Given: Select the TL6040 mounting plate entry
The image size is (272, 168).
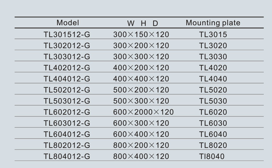Looking at the screenshot, I should (213, 134).
